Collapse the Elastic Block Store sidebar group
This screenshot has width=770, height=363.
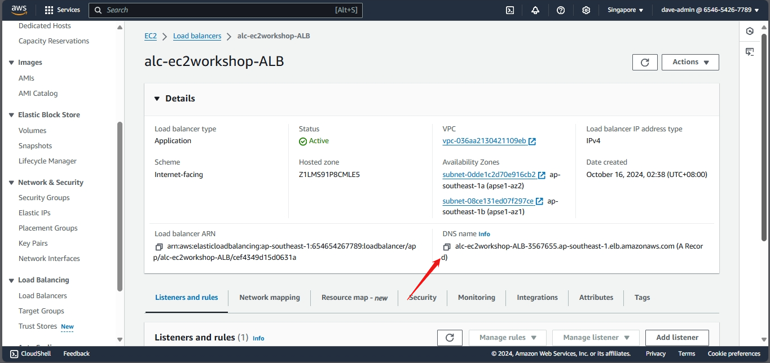(11, 115)
